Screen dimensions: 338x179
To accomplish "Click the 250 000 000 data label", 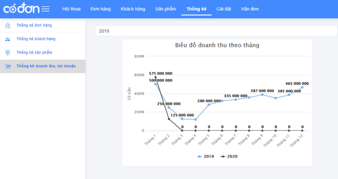I will tap(169, 104).
